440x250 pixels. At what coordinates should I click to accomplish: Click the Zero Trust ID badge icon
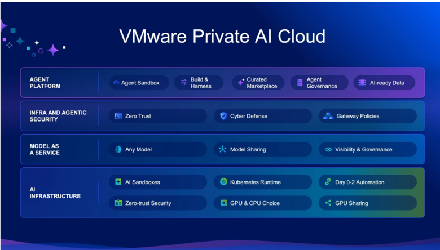pyautogui.click(x=118, y=115)
